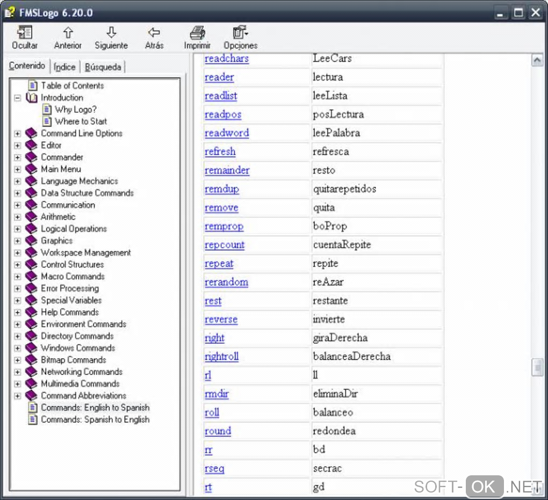Click the book icon beside Bitmap Commands
The height and width of the screenshot is (500, 548).
32,360
